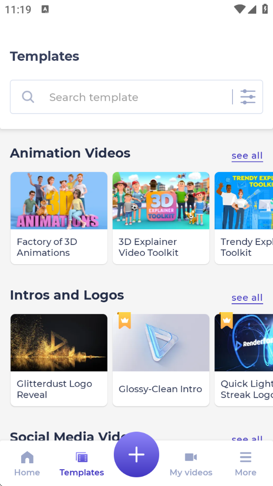Tap the purple plus create button
The image size is (273, 486).
point(136,454)
